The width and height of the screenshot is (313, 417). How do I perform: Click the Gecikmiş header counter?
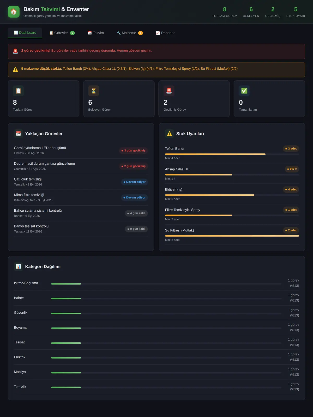tap(273, 12)
